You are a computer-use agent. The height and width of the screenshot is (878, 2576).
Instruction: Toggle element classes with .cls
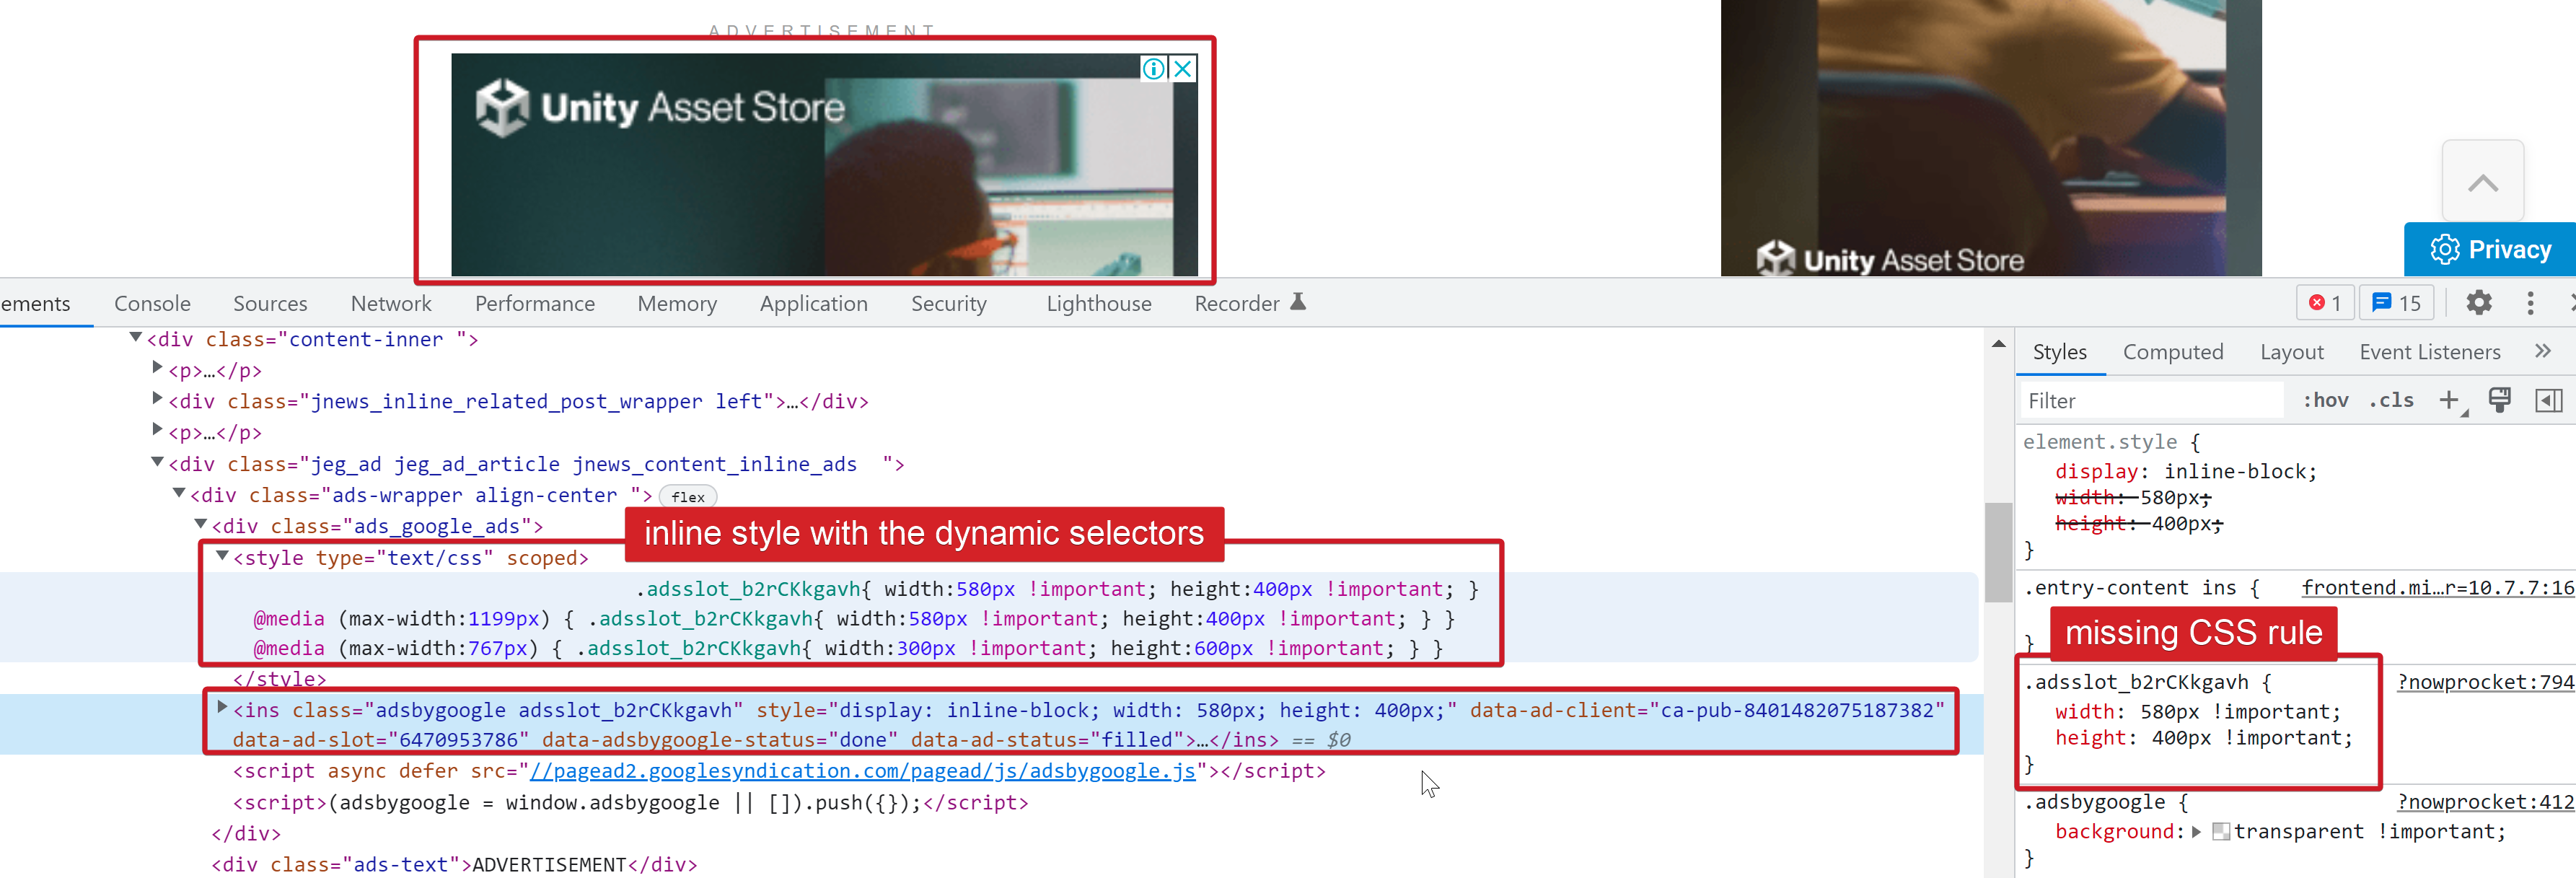tap(2391, 400)
